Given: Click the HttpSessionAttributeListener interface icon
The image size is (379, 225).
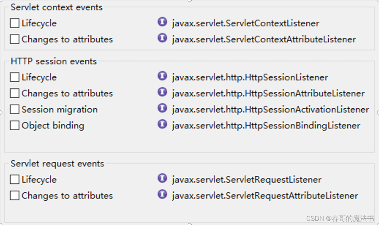Looking at the screenshot, I should 162,92.
